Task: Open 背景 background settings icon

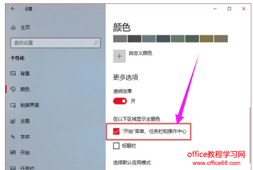Action: pos(13,73)
